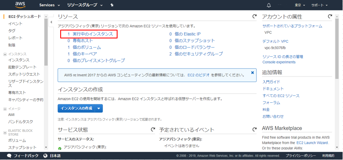Open ドキュメント link
Screen dimensions: 343x160
coord(273,89)
